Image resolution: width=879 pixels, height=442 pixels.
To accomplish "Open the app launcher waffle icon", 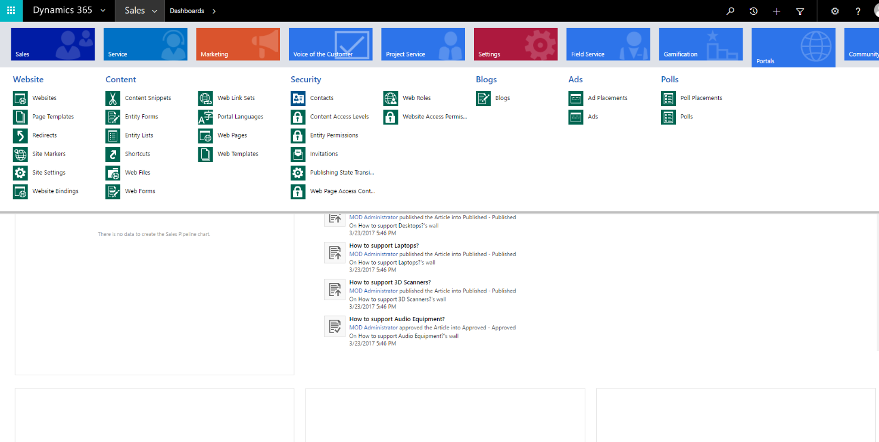I will [x=11, y=11].
